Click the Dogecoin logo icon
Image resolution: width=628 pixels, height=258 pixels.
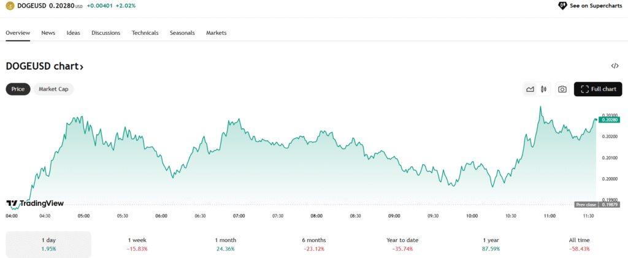[x=10, y=6]
